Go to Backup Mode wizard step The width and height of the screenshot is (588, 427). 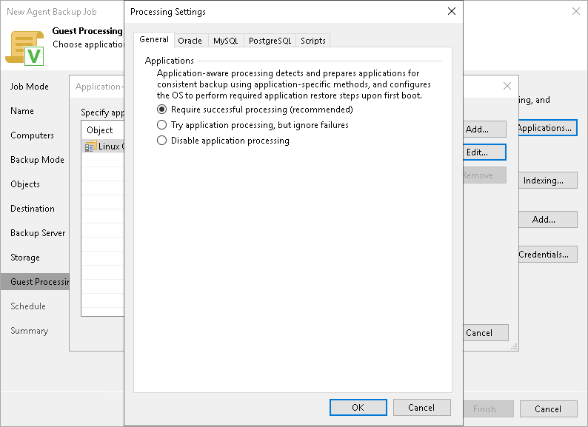(x=38, y=160)
